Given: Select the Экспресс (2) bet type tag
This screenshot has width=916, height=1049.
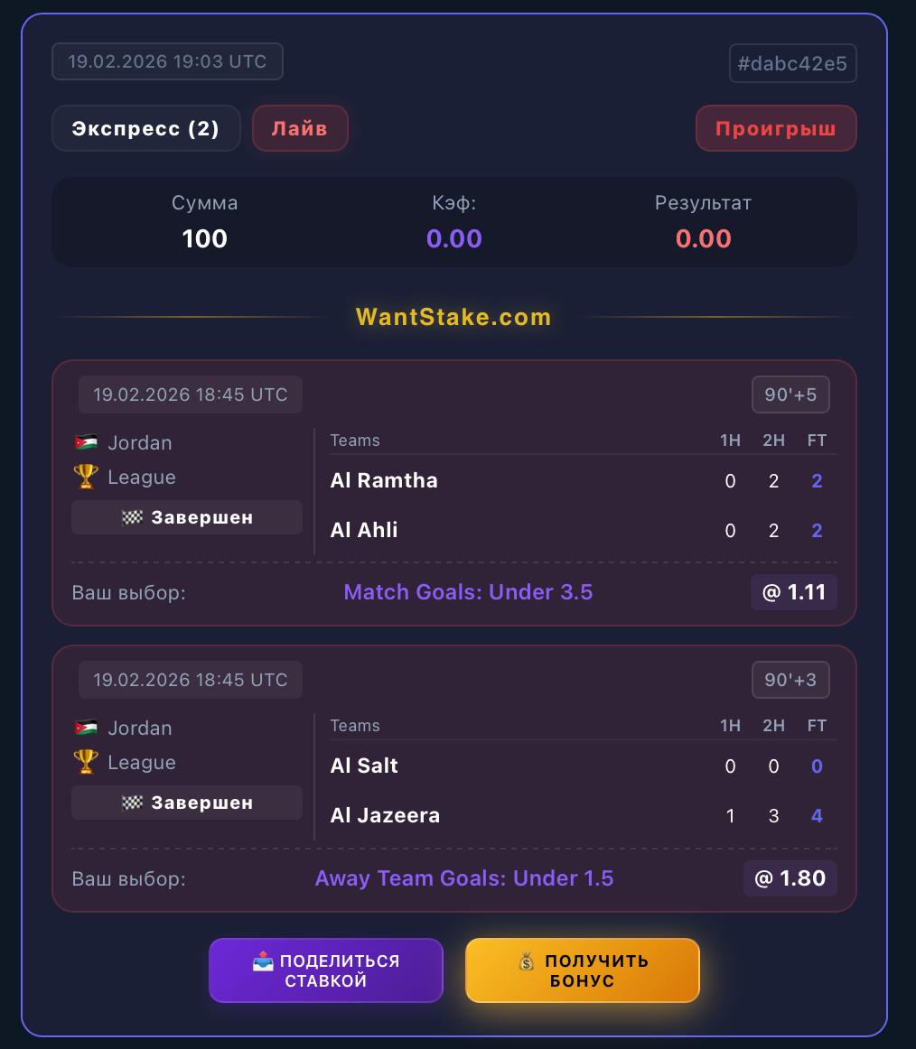Looking at the screenshot, I should [145, 128].
